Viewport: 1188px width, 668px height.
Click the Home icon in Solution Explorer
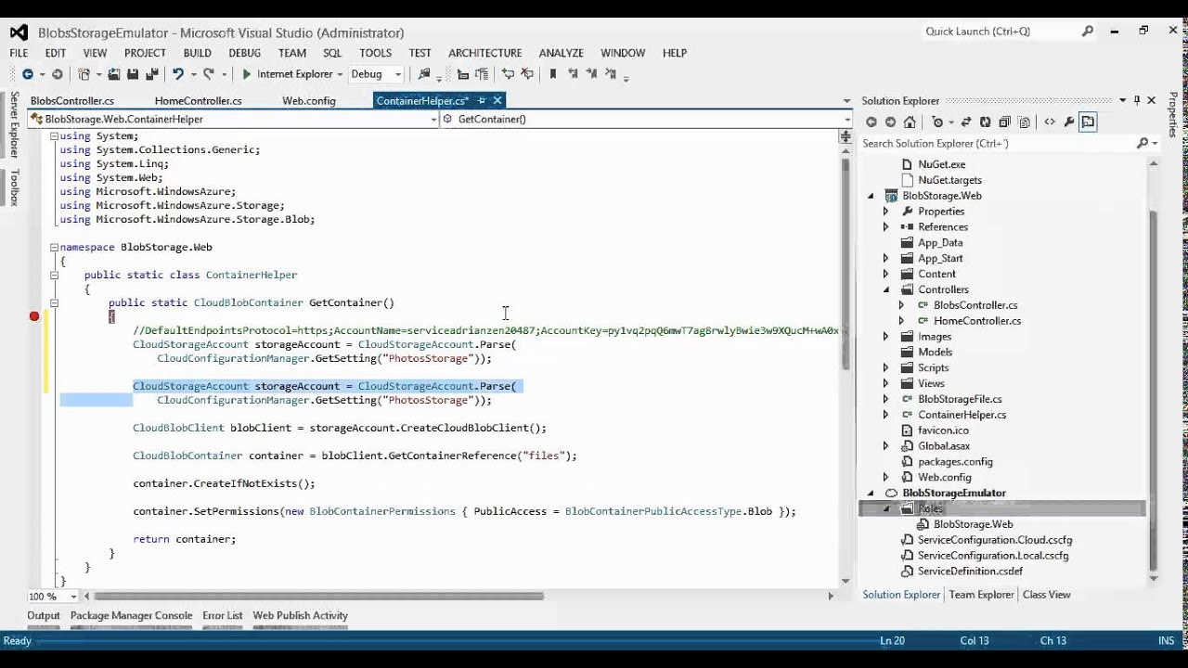pos(910,122)
